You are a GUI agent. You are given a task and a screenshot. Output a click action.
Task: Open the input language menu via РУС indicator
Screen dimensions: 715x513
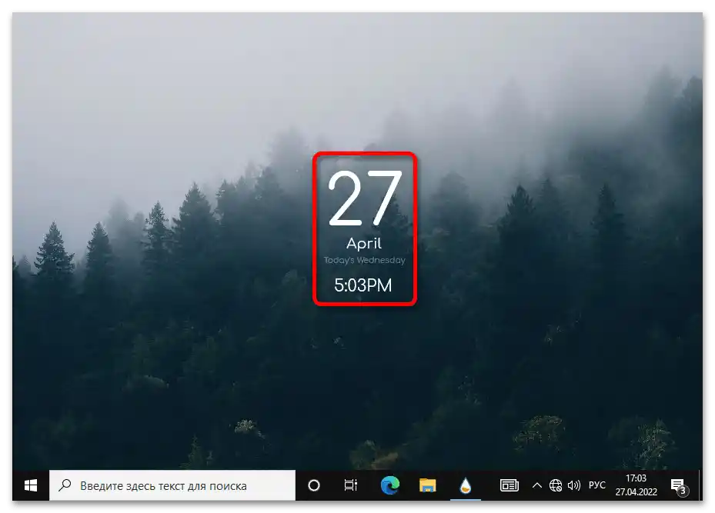click(x=596, y=485)
